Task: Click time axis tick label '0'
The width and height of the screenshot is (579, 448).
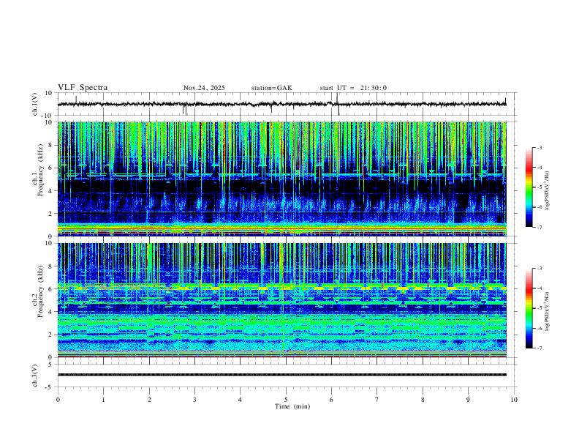Action: (x=58, y=400)
